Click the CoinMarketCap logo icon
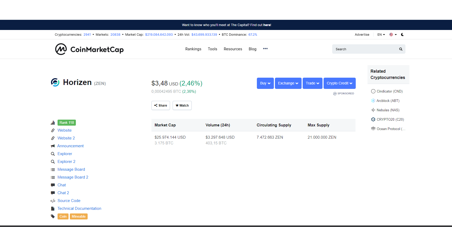 [61, 49]
